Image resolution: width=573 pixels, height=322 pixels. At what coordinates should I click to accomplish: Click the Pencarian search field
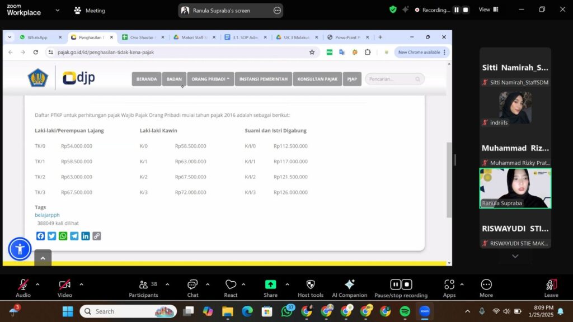(391, 79)
